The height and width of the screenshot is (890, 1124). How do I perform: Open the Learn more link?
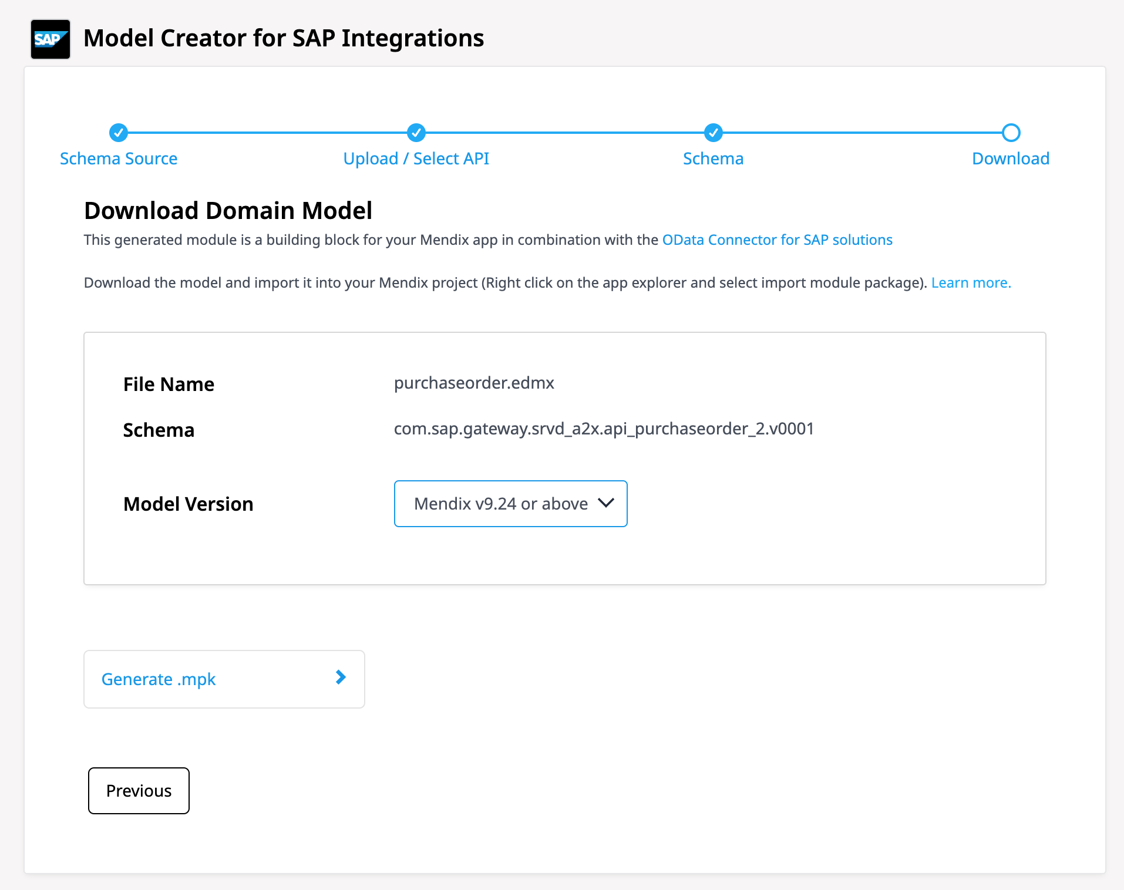point(971,283)
